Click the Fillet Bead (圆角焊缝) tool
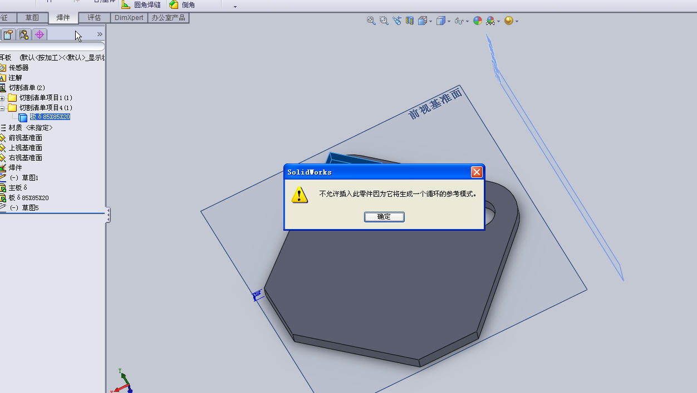The width and height of the screenshot is (697, 393). 141,4
